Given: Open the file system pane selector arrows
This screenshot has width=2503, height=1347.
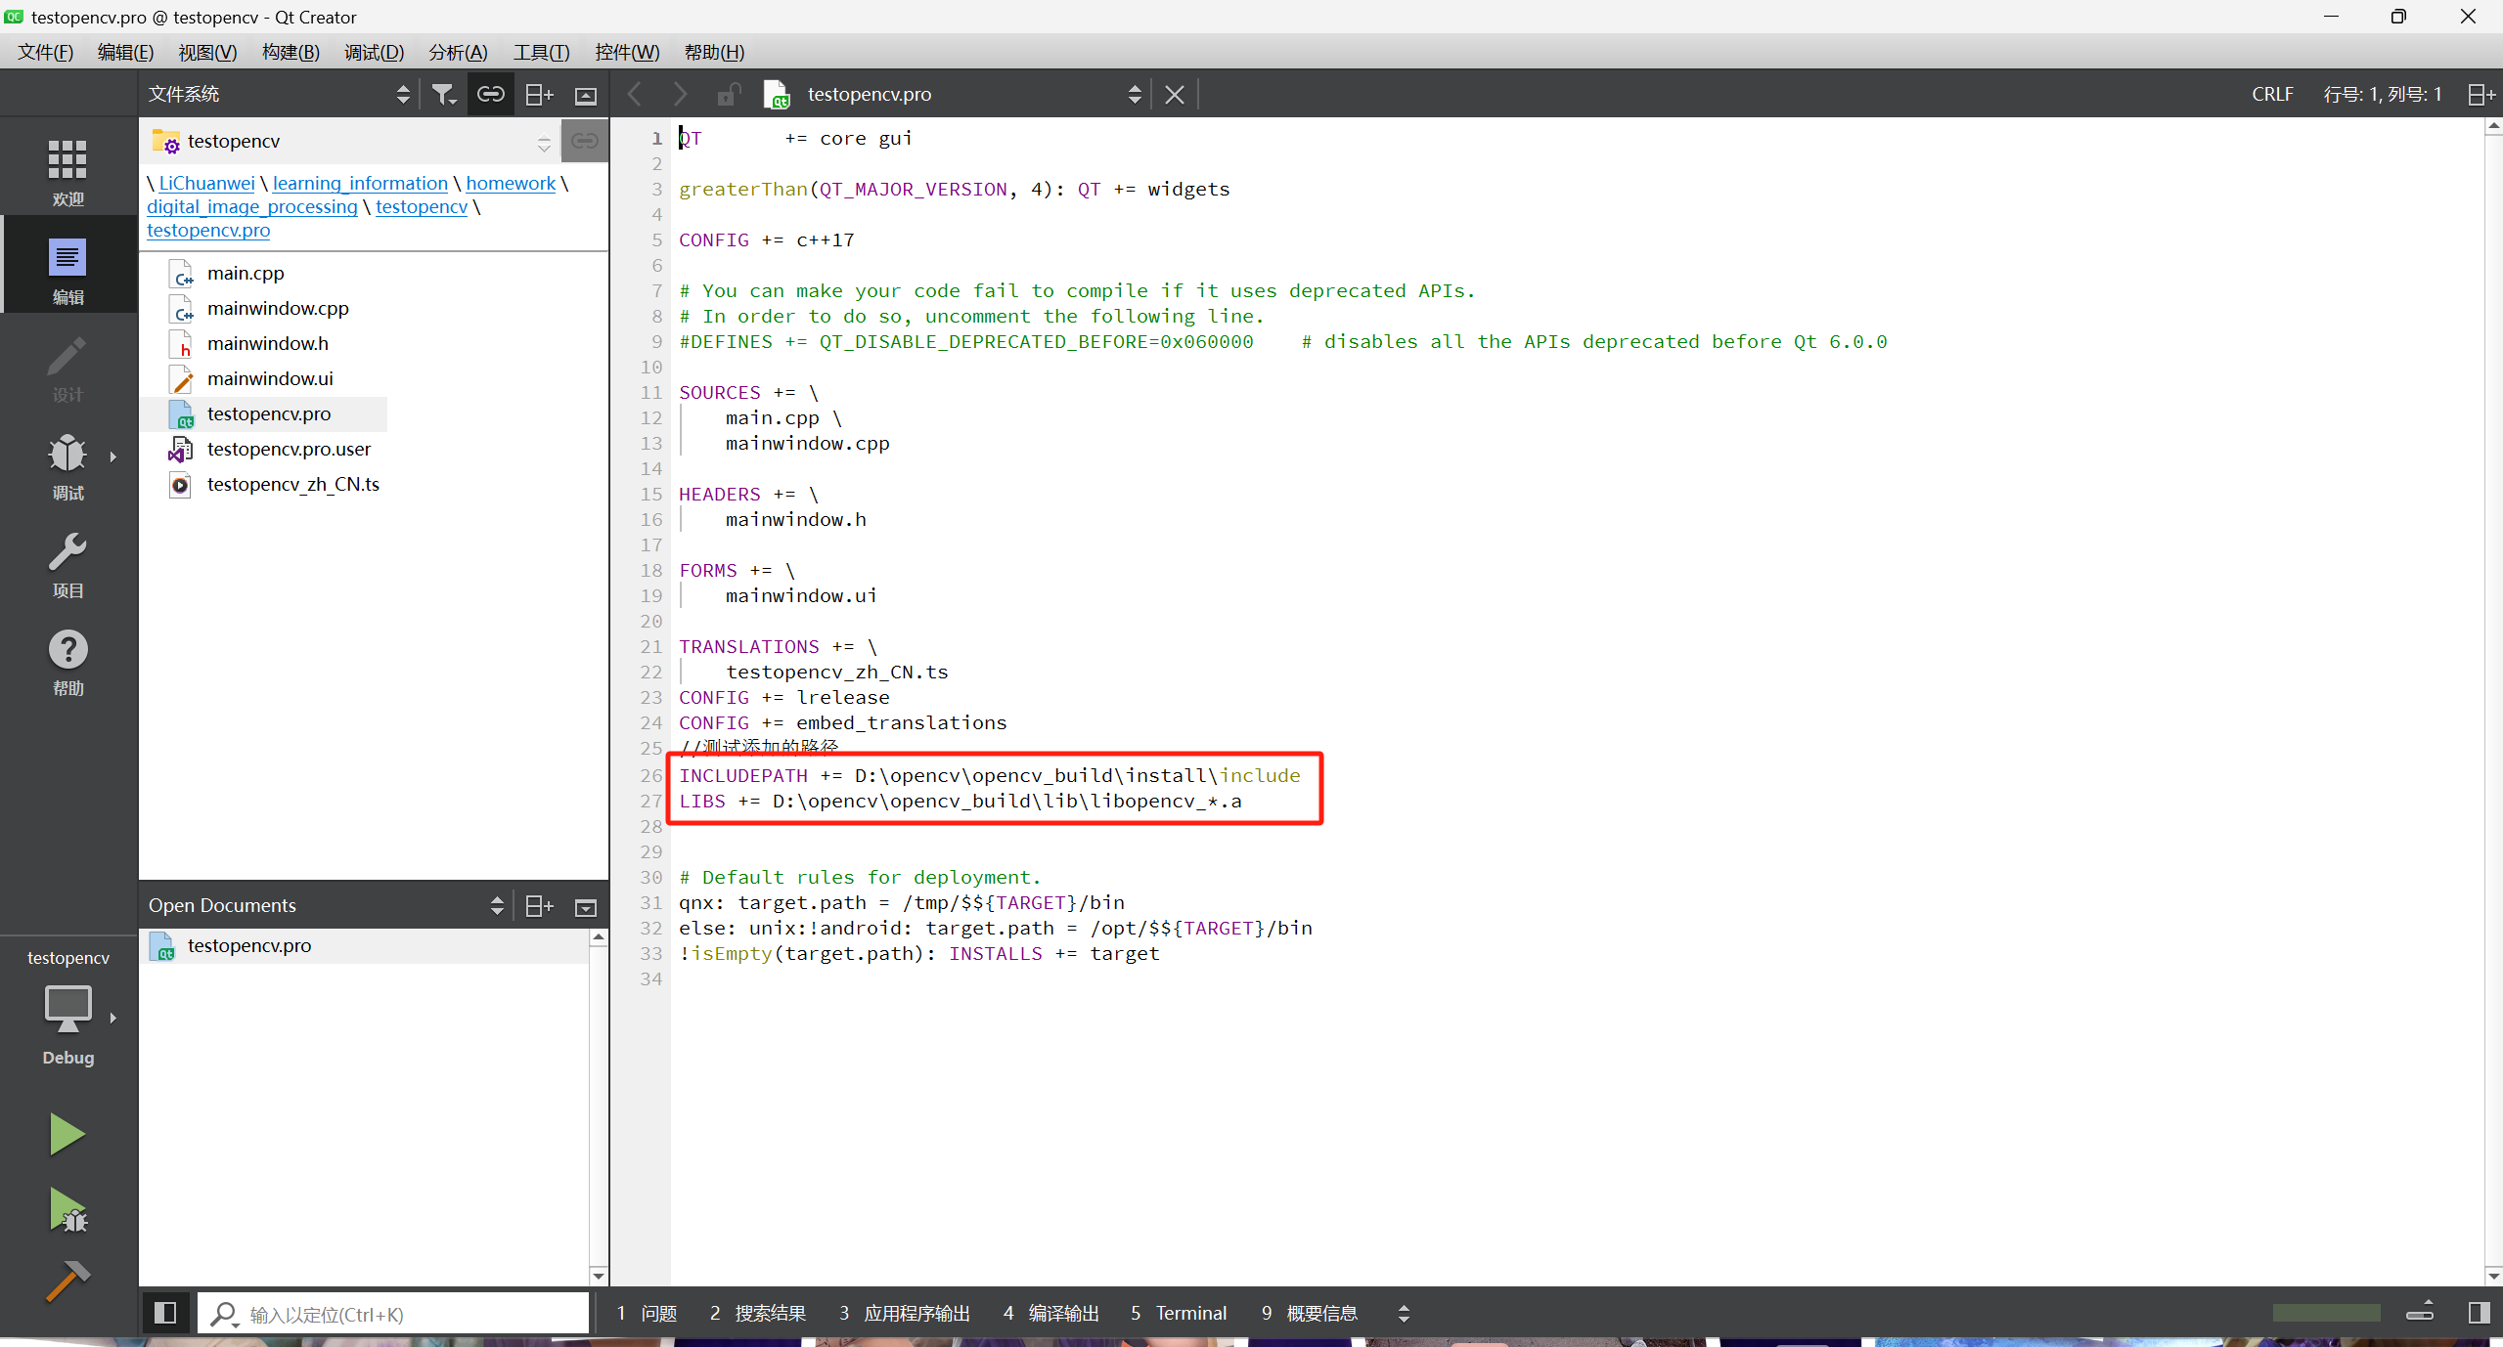Looking at the screenshot, I should click(402, 93).
